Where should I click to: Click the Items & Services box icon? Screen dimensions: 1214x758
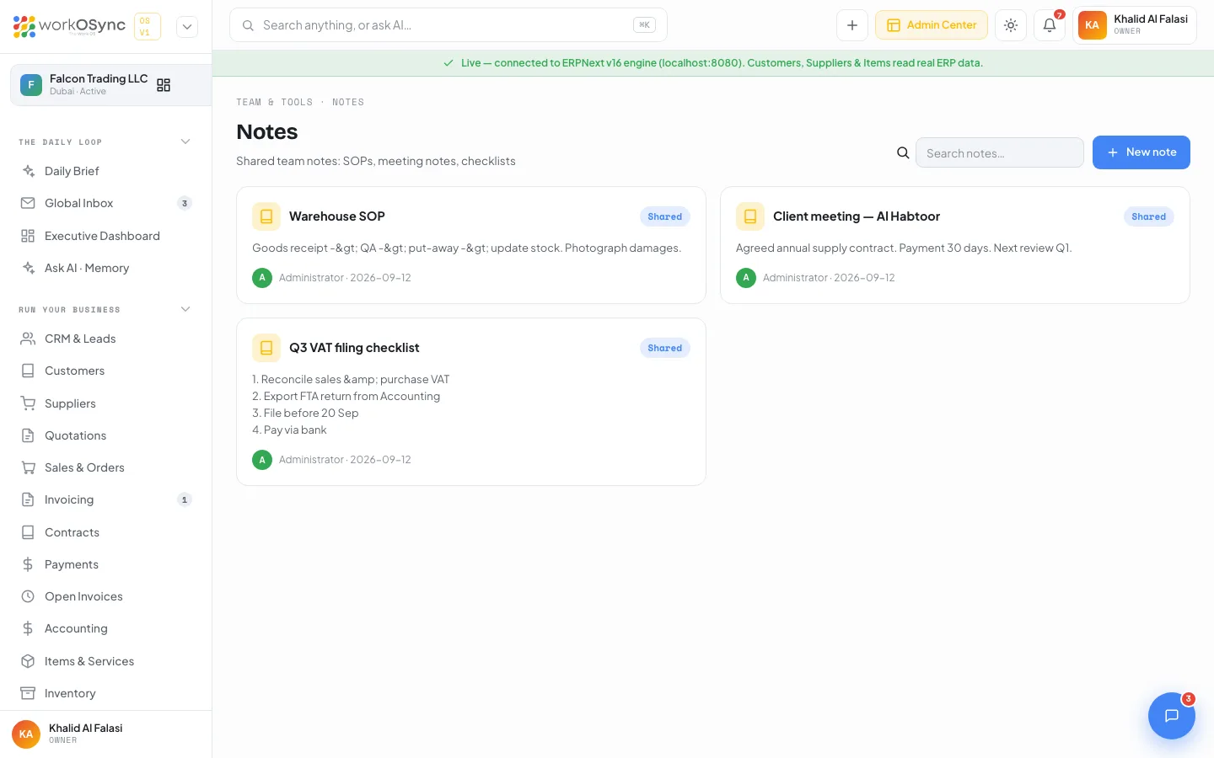coord(28,661)
